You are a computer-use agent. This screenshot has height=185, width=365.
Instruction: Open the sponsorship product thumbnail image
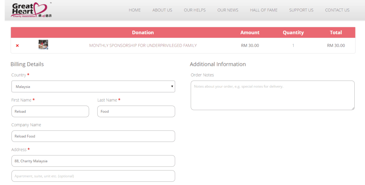pos(43,45)
